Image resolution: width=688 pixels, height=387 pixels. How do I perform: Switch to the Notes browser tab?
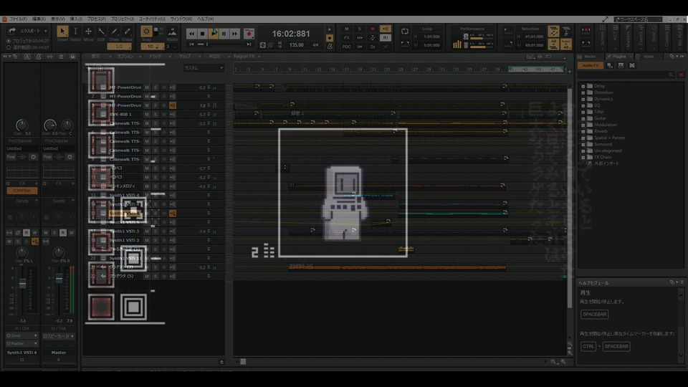pos(649,57)
